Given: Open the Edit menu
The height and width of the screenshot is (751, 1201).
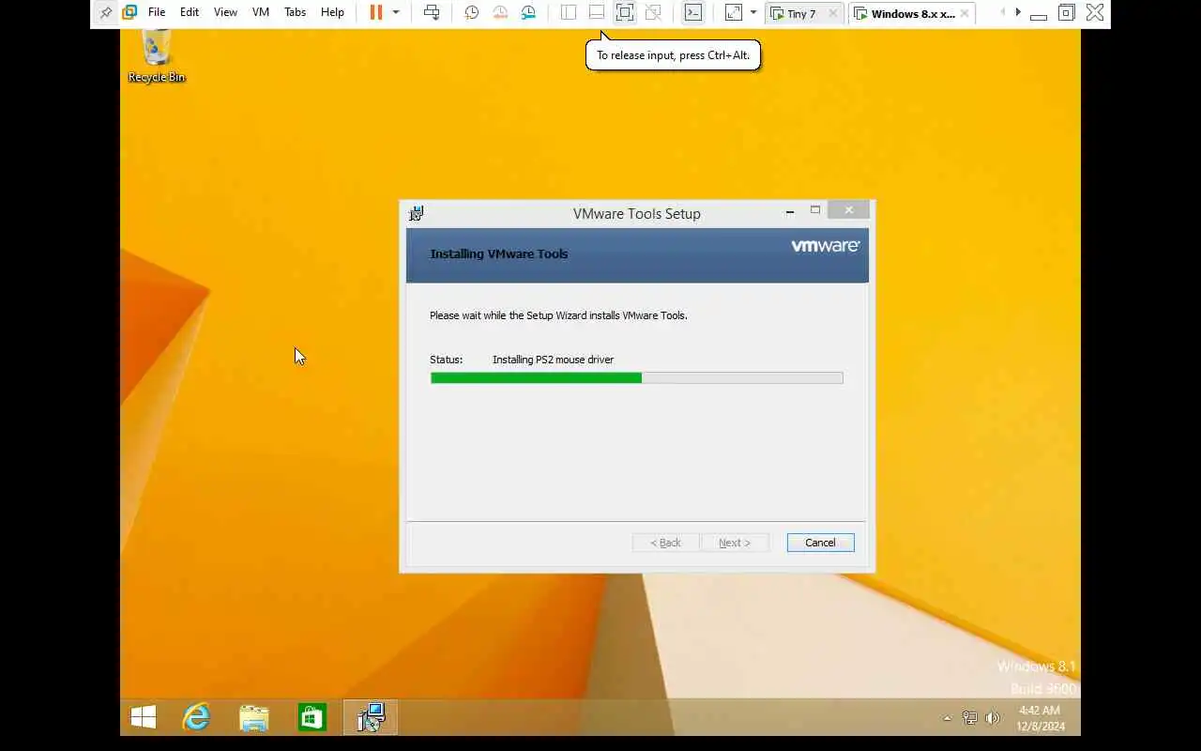Looking at the screenshot, I should click(190, 12).
